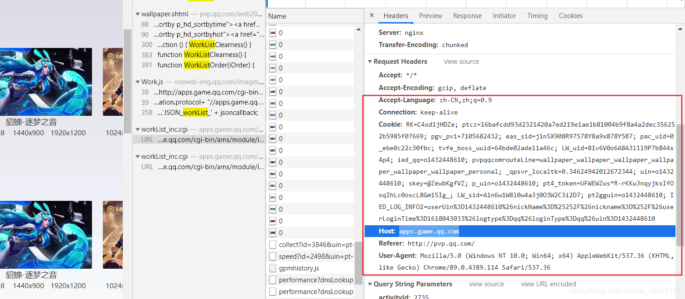Collapse wallpaper.shtml search results group
This screenshot has width=685, height=299.
(x=138, y=14)
